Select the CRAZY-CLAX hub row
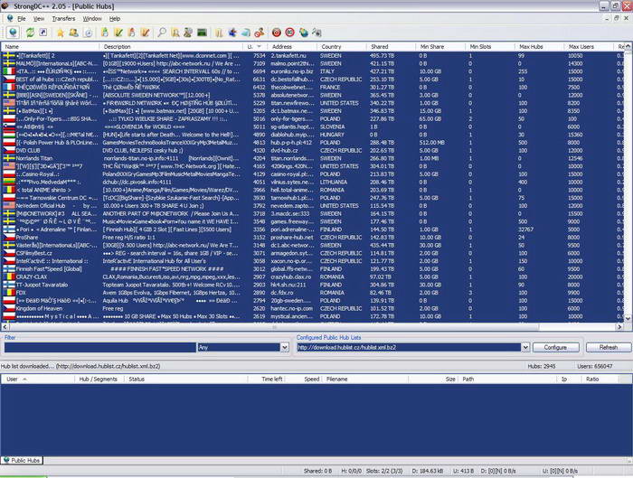Image resolution: width=633 pixels, height=478 pixels. (x=313, y=276)
